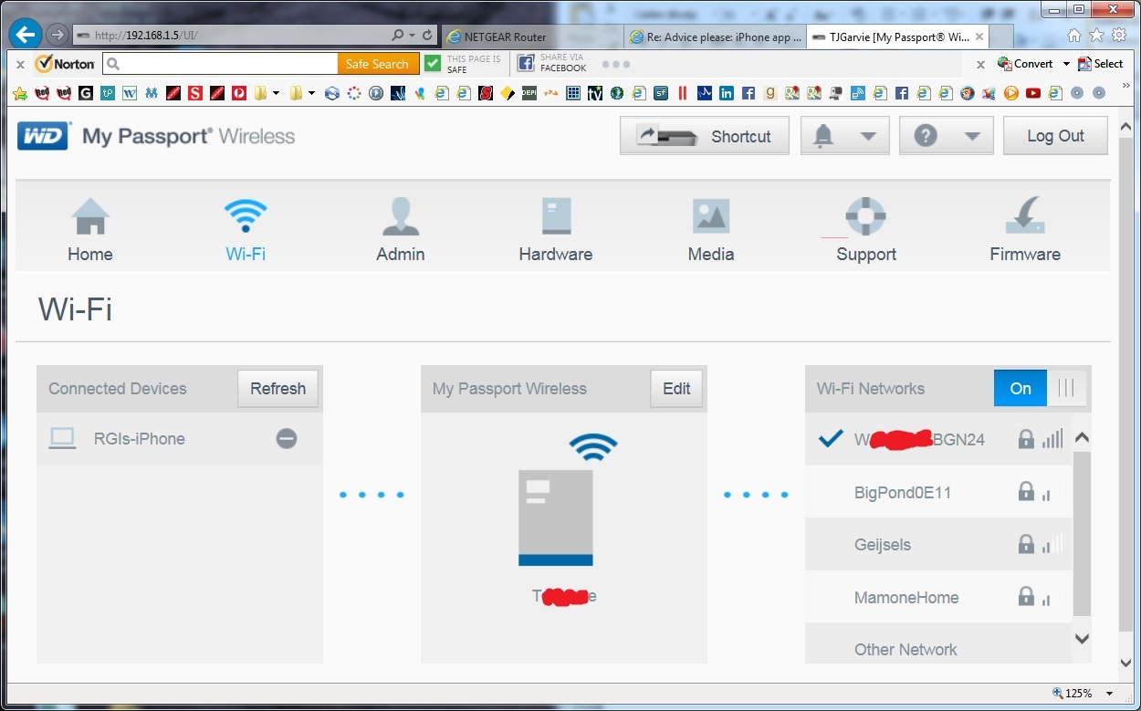Open the Hardware section icon
Screen dimensions: 1141x711
(556, 216)
